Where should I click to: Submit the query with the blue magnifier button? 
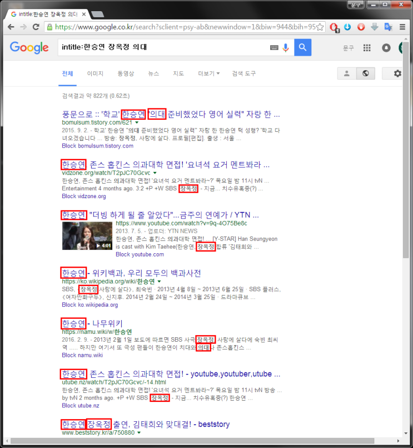click(302, 47)
